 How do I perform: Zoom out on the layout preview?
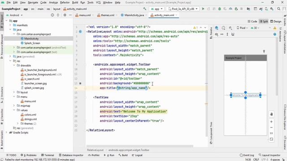coord(271,127)
